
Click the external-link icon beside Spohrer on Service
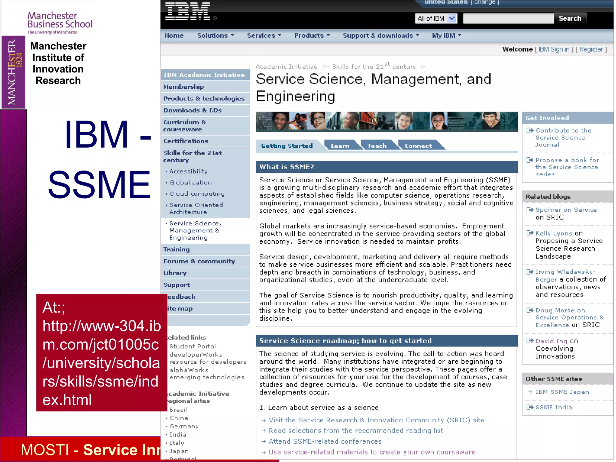[530, 210]
